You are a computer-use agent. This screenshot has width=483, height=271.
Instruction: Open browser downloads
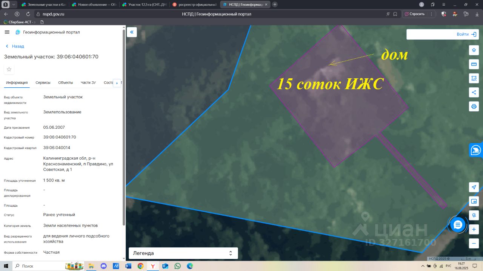pyautogui.click(x=477, y=14)
